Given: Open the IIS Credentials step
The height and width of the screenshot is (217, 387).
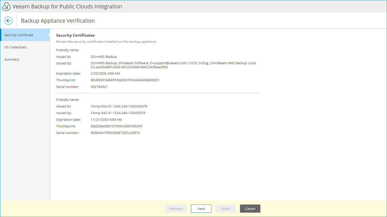Looking at the screenshot, I should (x=25, y=47).
